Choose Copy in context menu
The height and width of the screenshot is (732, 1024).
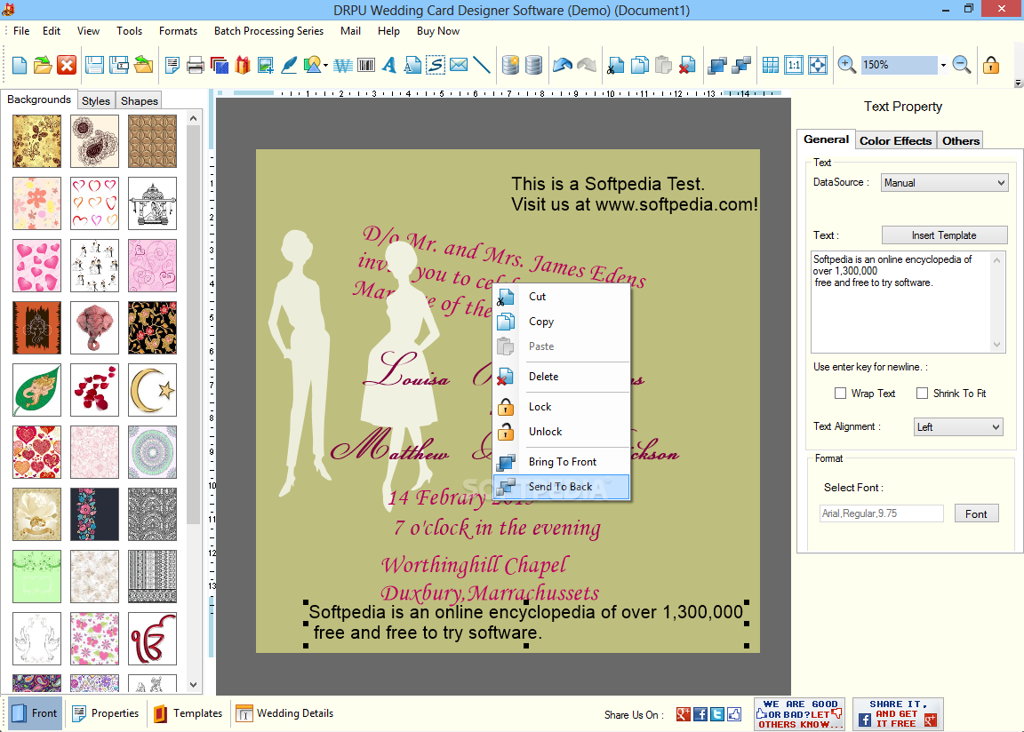click(561, 322)
